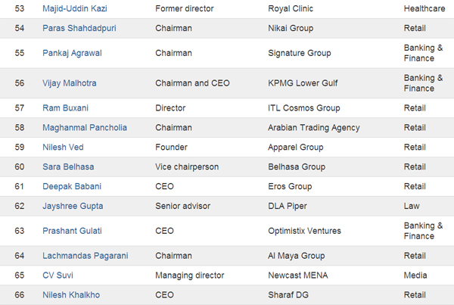Open the Ram Buxani link
This screenshot has height=305, width=454.
pos(58,108)
